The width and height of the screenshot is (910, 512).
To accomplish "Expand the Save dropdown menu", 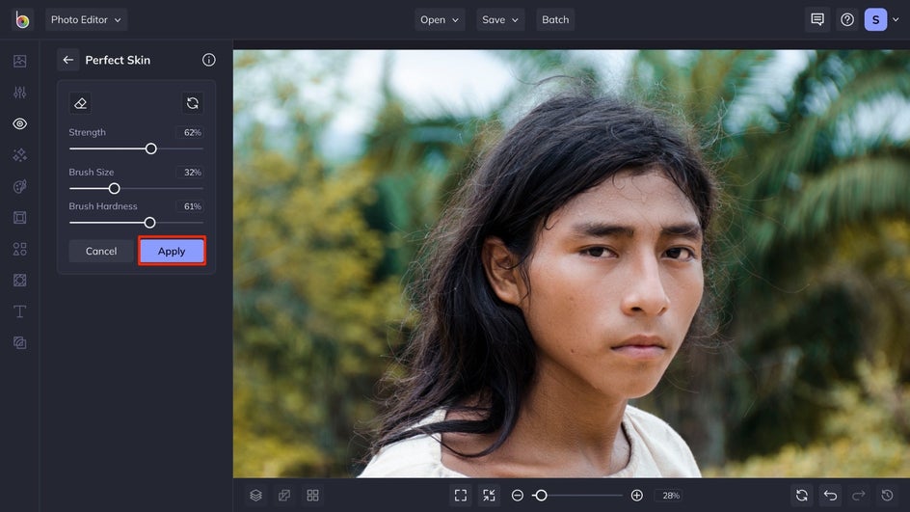I will 499,19.
